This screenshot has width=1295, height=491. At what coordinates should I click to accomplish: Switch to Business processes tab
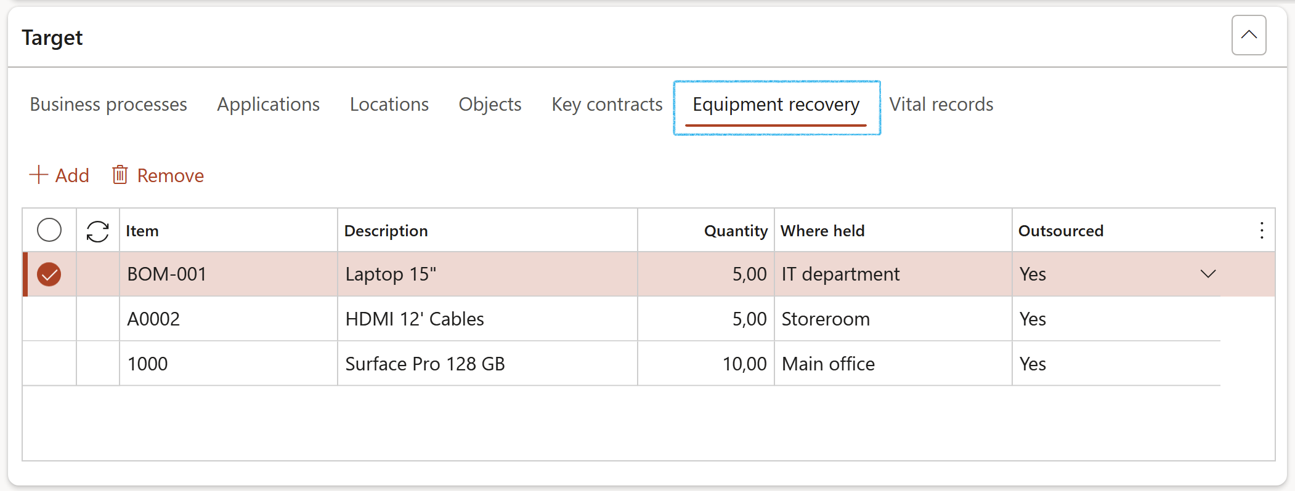[x=108, y=105]
